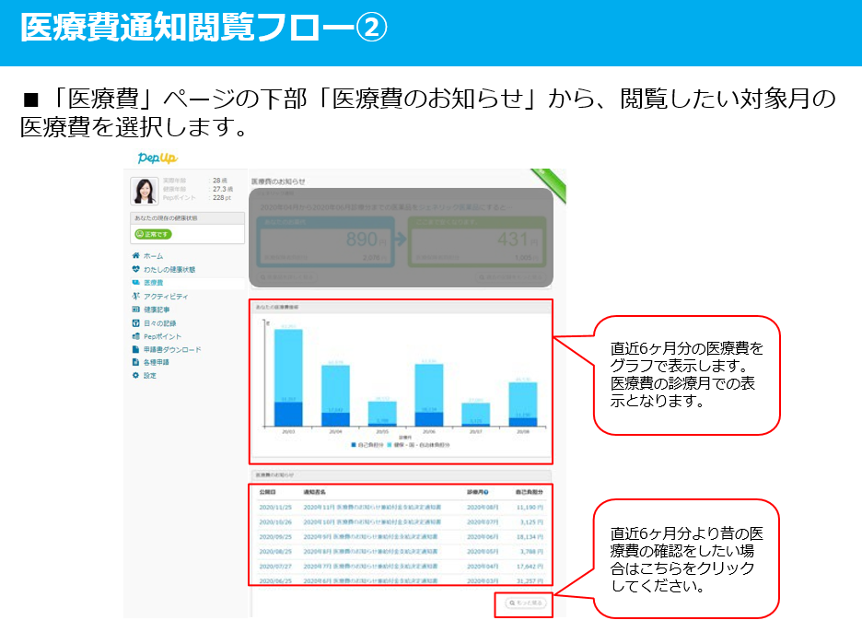Open the 2020年10月 医療費のお知らせ notice link
862x632 pixels.
click(x=371, y=522)
